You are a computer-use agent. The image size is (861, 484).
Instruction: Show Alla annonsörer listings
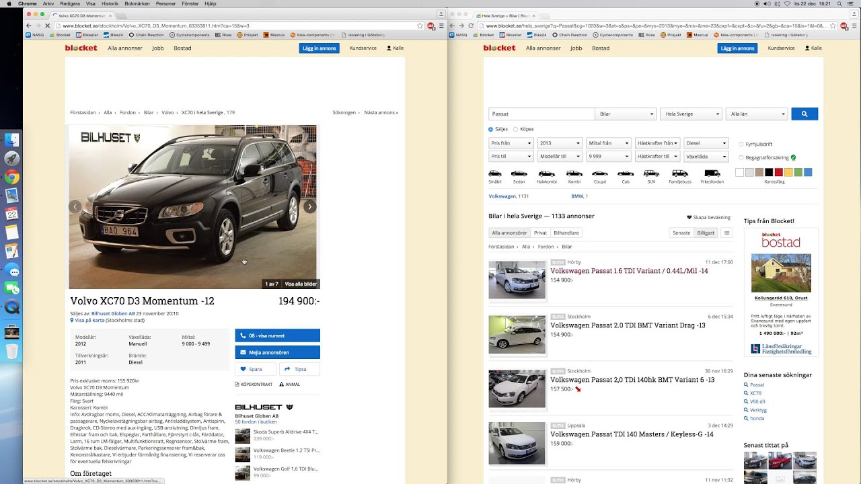[509, 233]
